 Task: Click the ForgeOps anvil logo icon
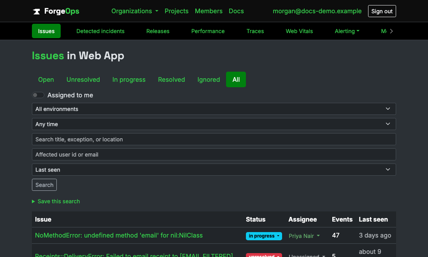(x=37, y=11)
